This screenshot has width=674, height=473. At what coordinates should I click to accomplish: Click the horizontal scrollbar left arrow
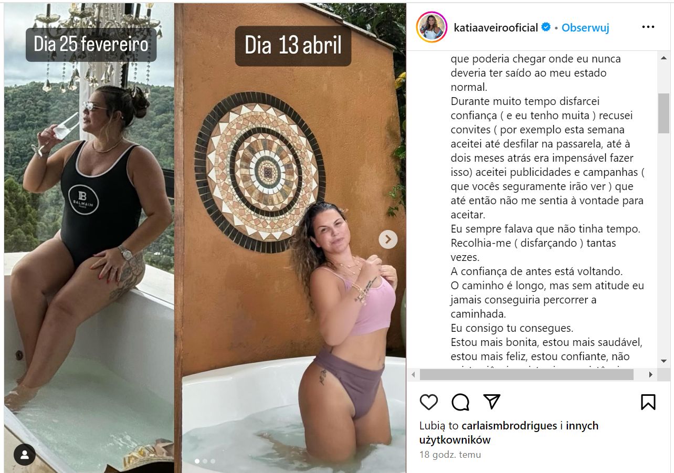click(x=413, y=375)
